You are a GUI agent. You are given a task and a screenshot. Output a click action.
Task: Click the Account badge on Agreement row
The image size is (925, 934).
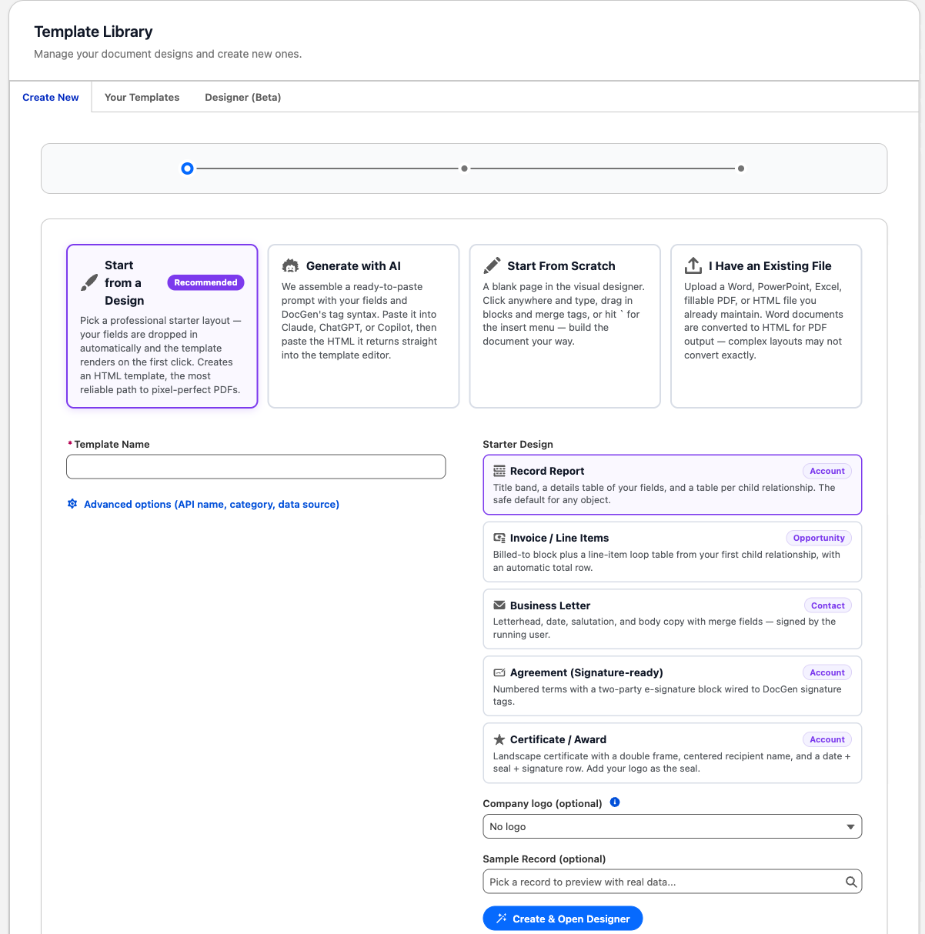827,672
